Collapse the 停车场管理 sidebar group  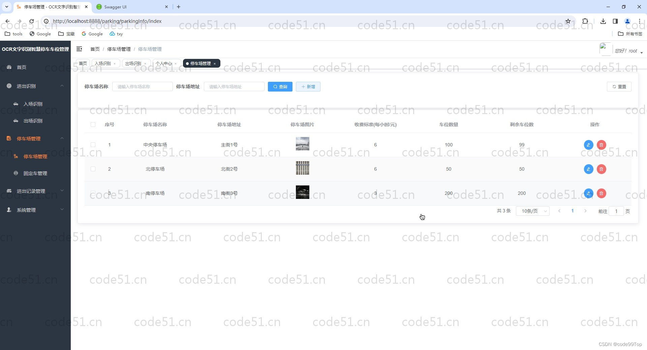tap(35, 139)
